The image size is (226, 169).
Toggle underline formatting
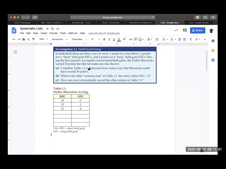[x=114, y=39]
